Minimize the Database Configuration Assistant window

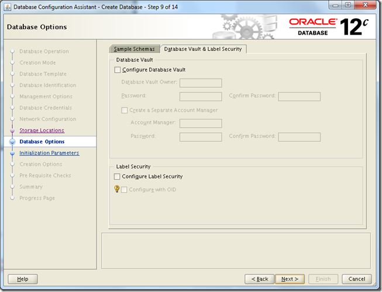coord(336,5)
